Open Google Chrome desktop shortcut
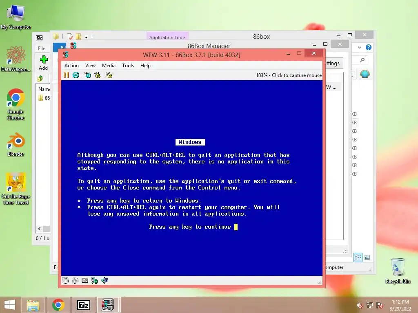Screen dimensions: 418x313 [16, 104]
